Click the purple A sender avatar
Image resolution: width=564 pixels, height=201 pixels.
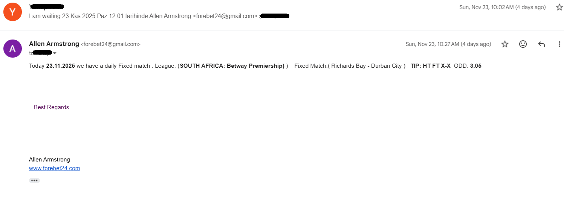tap(12, 49)
